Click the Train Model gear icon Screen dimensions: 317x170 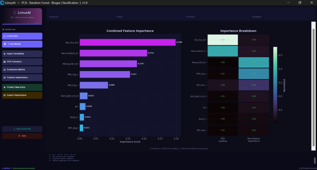pos(5,44)
